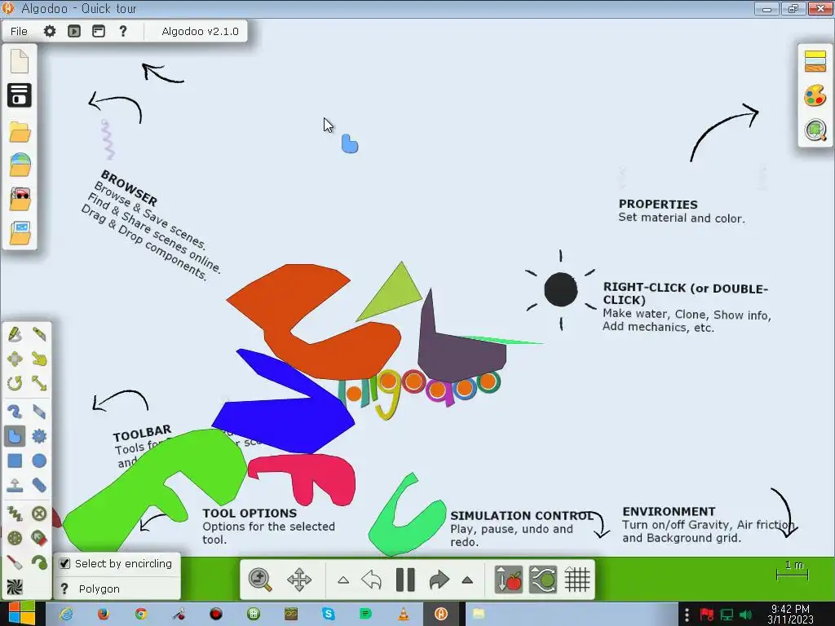Select the Zoom tool
This screenshot has width=835, height=626.
(x=260, y=580)
